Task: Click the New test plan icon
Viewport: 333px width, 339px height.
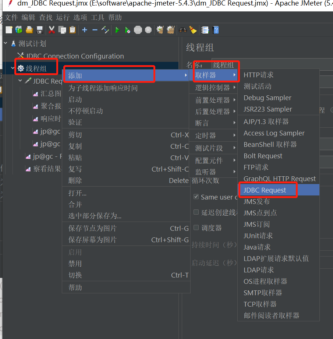Action: click(9, 30)
